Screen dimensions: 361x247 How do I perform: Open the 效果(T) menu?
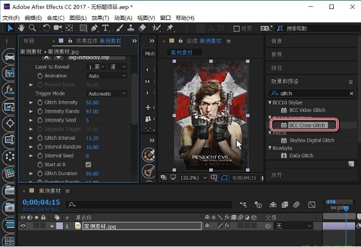click(x=100, y=18)
